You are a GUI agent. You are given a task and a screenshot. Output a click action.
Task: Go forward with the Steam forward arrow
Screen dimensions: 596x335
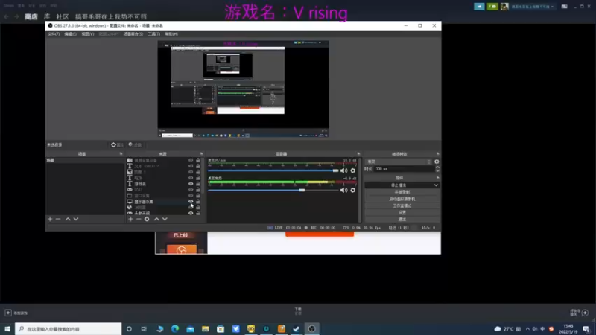(16, 16)
